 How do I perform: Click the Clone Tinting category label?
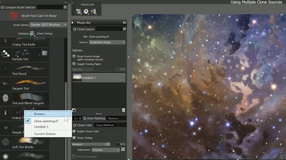point(44,34)
